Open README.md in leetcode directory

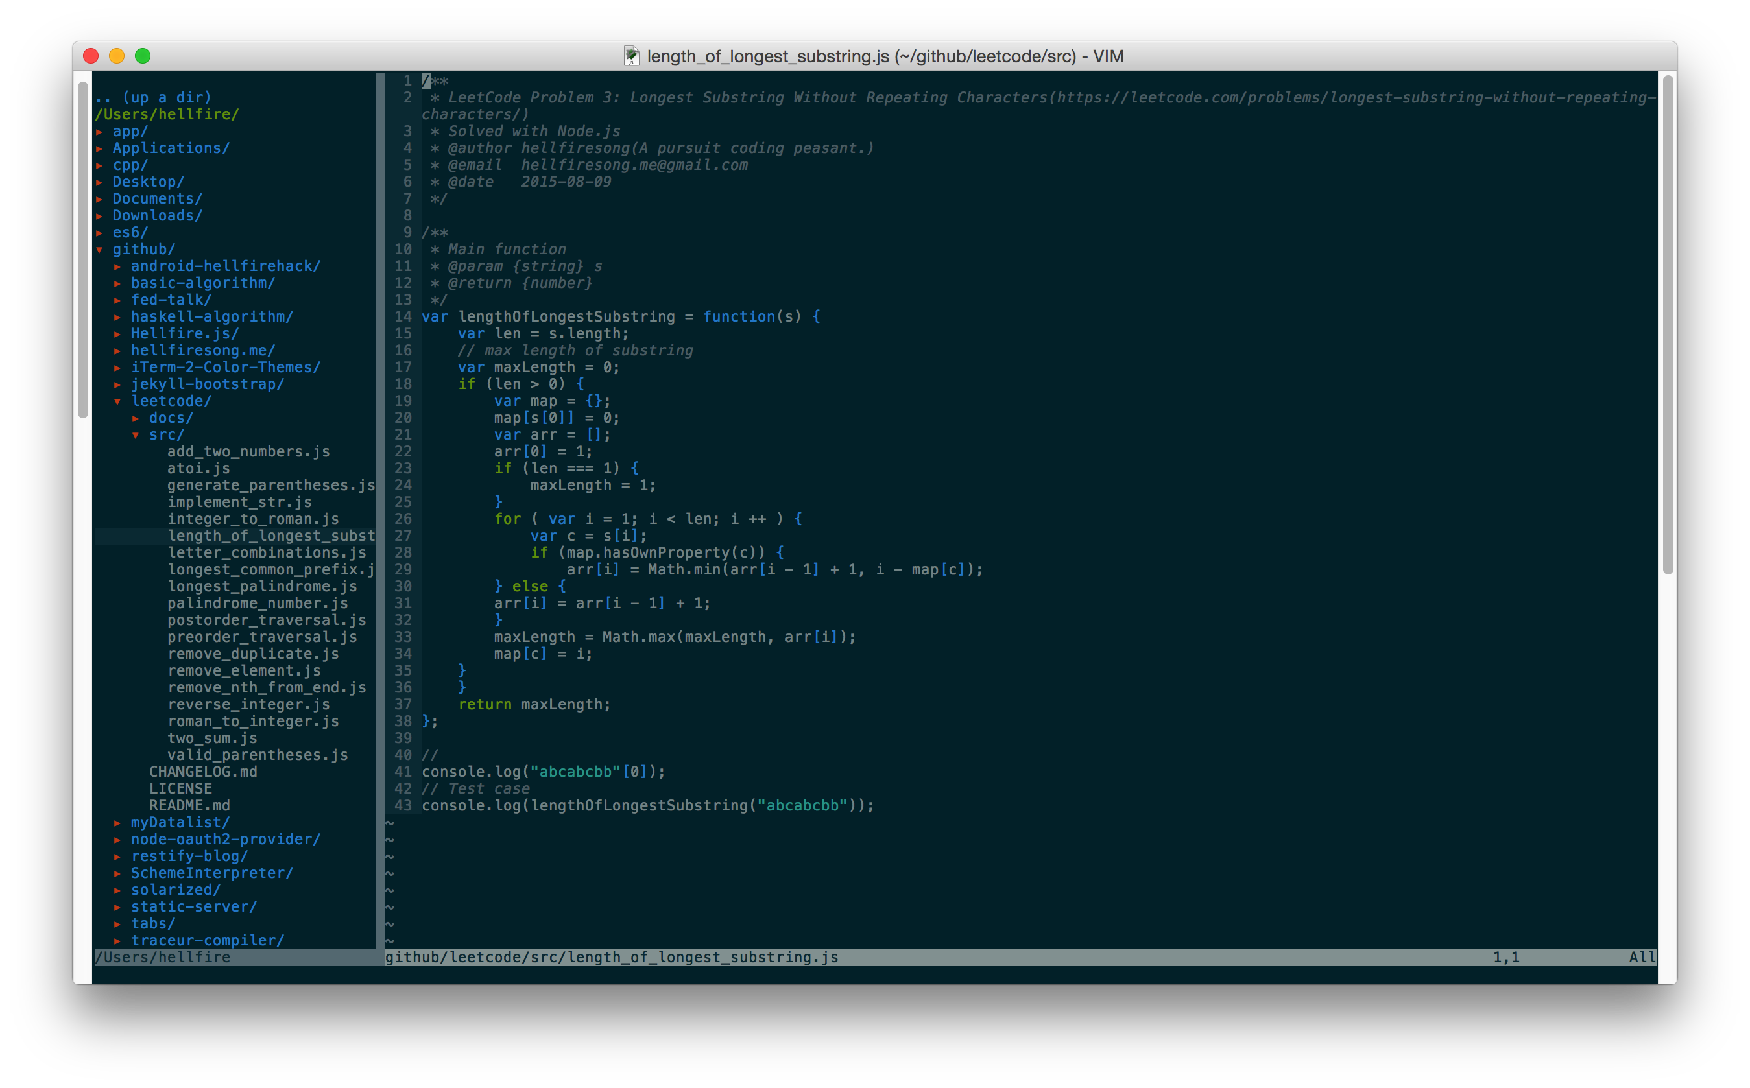pyautogui.click(x=189, y=806)
